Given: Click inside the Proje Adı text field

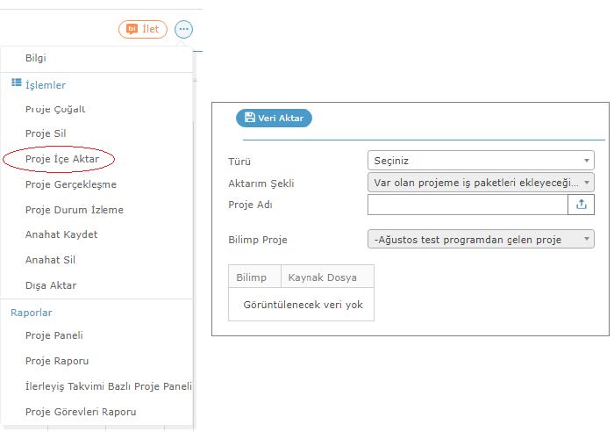Looking at the screenshot, I should [468, 205].
